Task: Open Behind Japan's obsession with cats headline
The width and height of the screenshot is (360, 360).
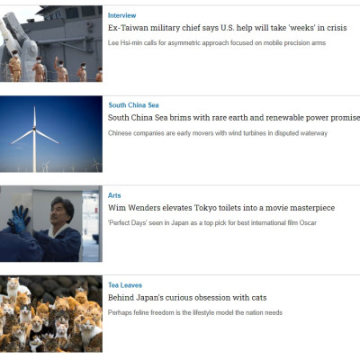Action: pos(187,298)
